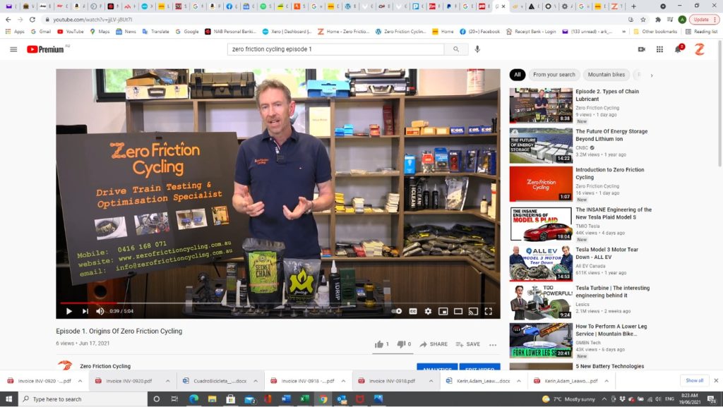Expand options for CuadroBicicleta docx download
The height and width of the screenshot is (407, 723).
(x=256, y=381)
